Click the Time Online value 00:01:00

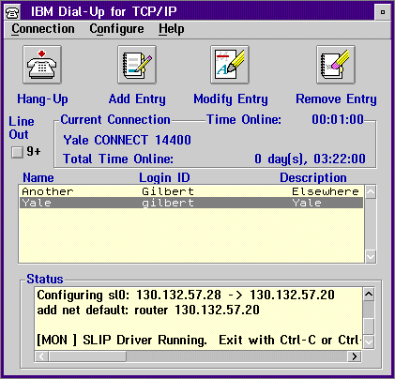338,119
